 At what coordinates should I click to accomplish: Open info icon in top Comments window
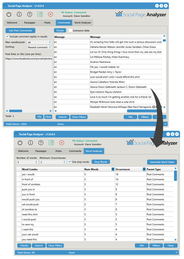[19, 14]
